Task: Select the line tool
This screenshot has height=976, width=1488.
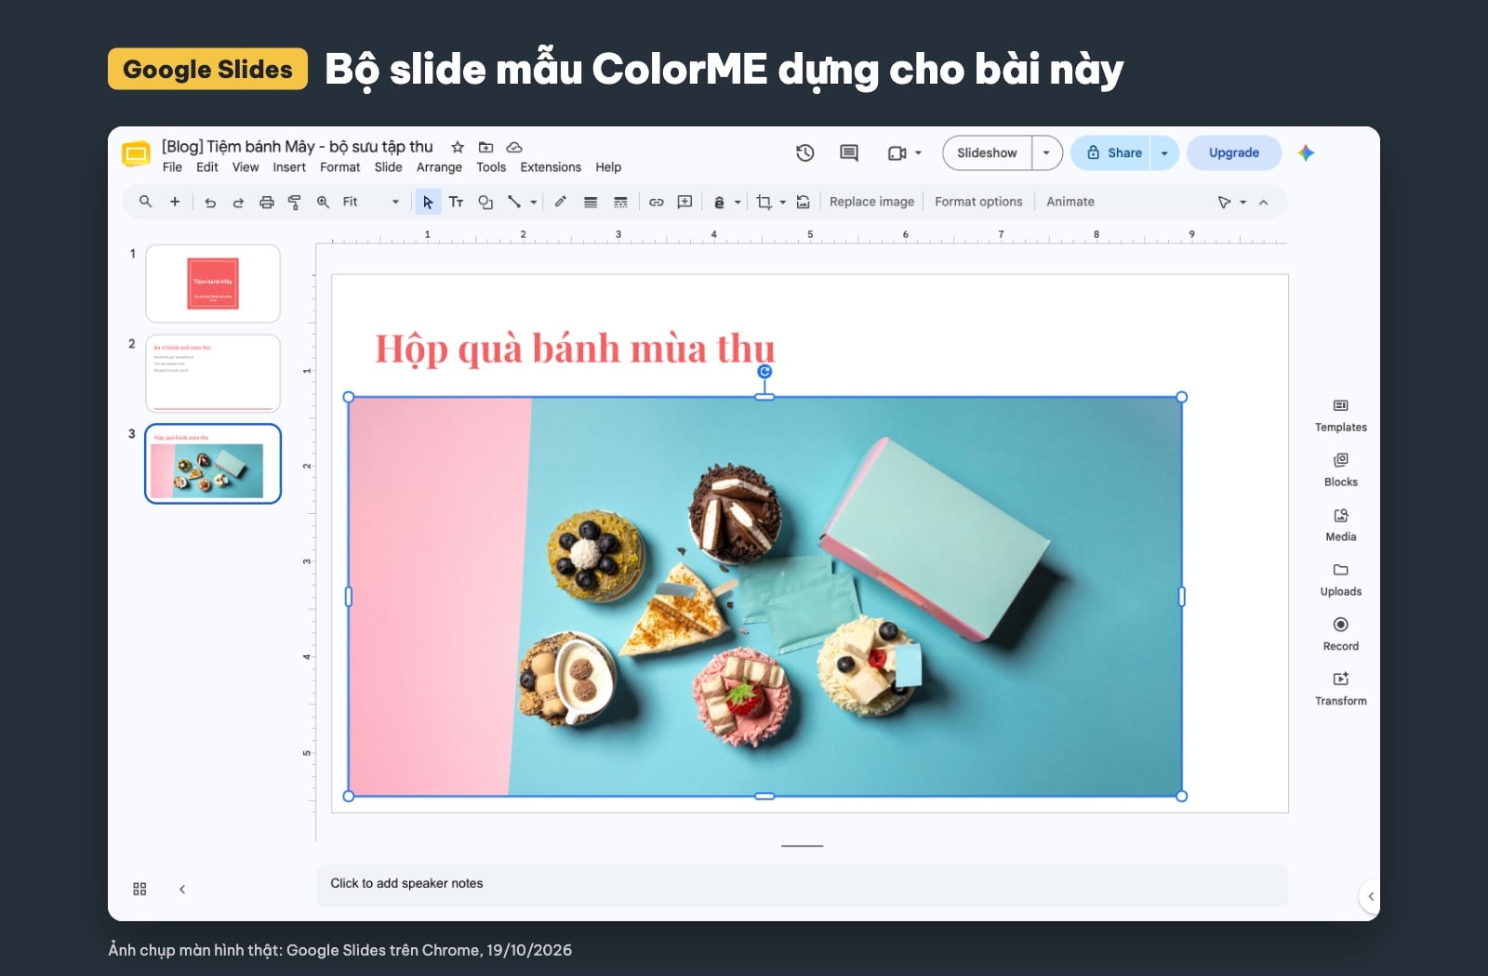Action: tap(514, 202)
